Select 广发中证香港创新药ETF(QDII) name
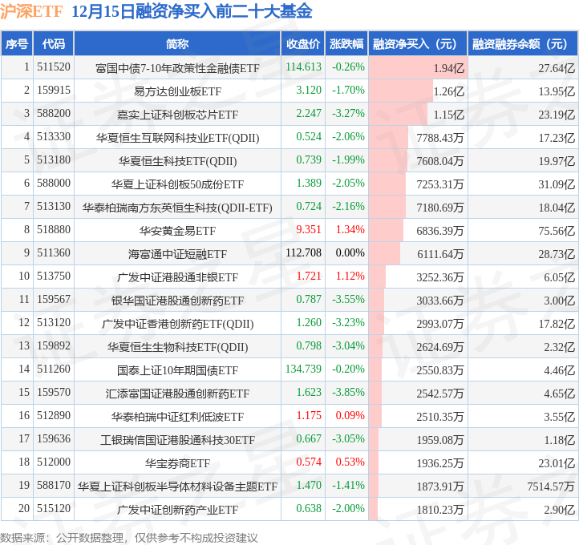This screenshot has height=545, width=579. (x=177, y=324)
